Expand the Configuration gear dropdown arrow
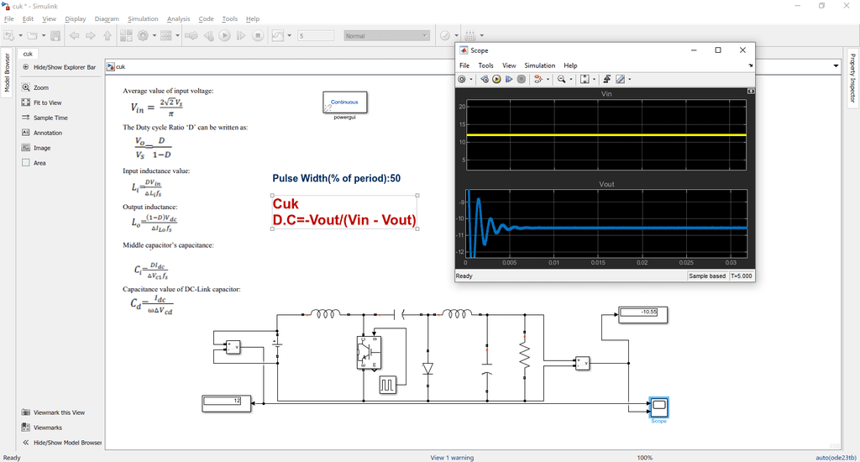Screen dimensions: 860x462 pyautogui.click(x=155, y=35)
